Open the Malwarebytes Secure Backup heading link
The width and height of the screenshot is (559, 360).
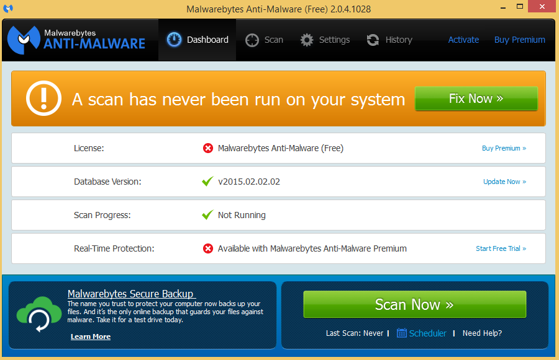(130, 294)
